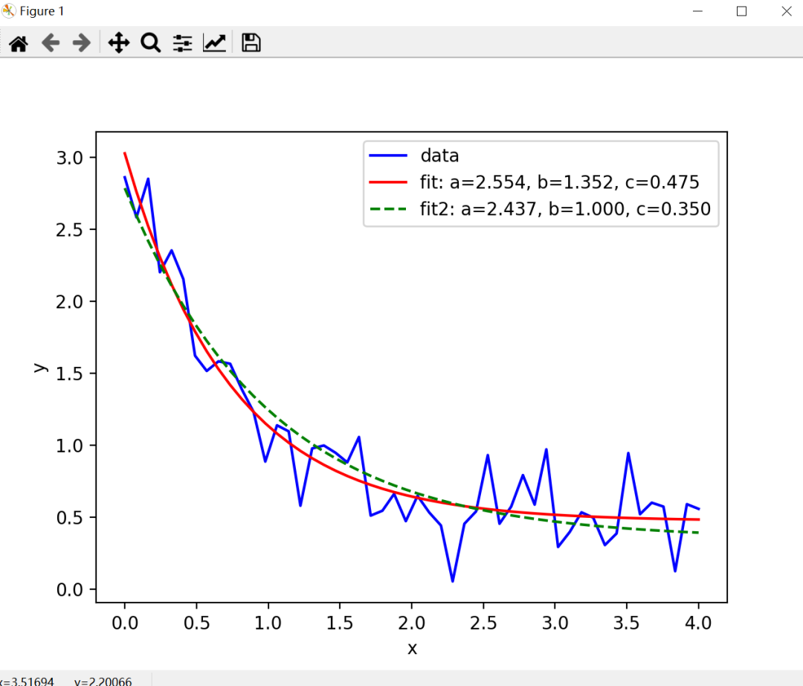Screen dimensions: 803x686
Task: Click the x-axis tick label 3.5
Action: tap(627, 624)
